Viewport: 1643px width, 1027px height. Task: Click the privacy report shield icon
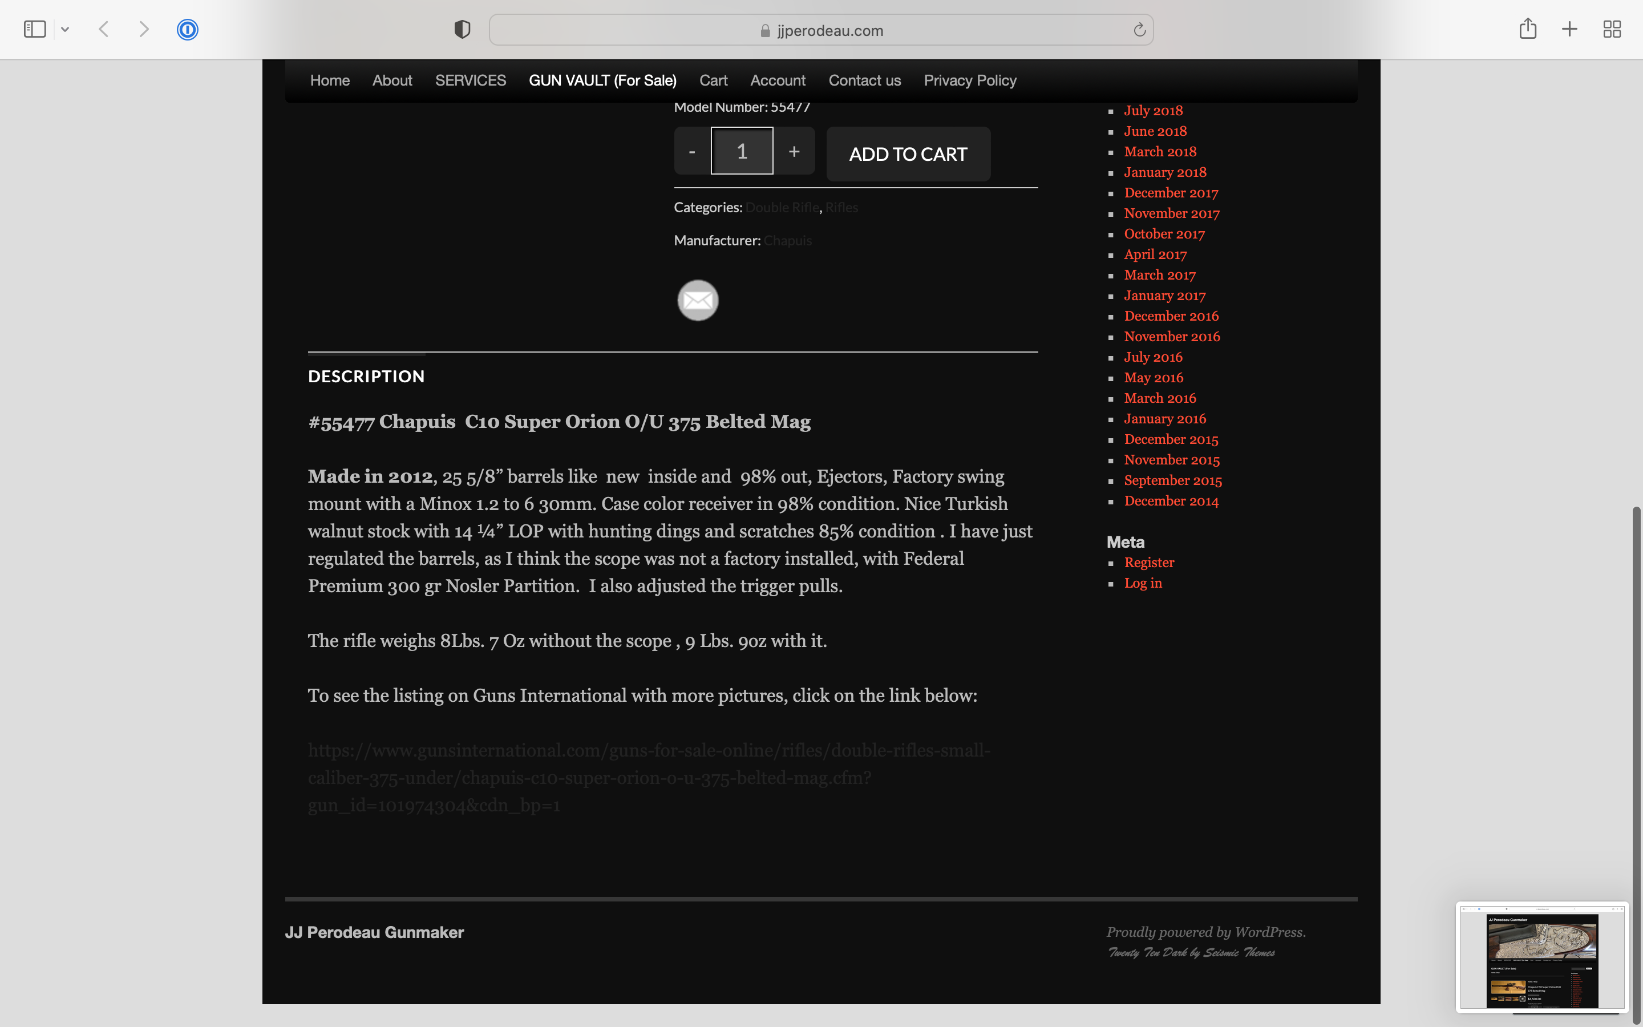[x=462, y=29]
